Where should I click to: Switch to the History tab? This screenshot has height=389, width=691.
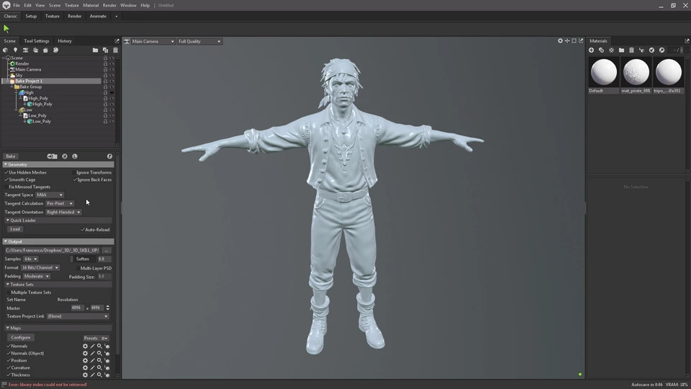[x=65, y=41]
